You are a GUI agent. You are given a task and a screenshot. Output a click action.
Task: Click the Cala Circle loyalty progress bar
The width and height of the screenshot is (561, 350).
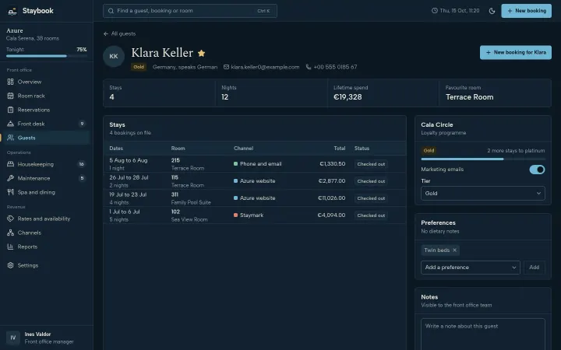click(x=482, y=159)
